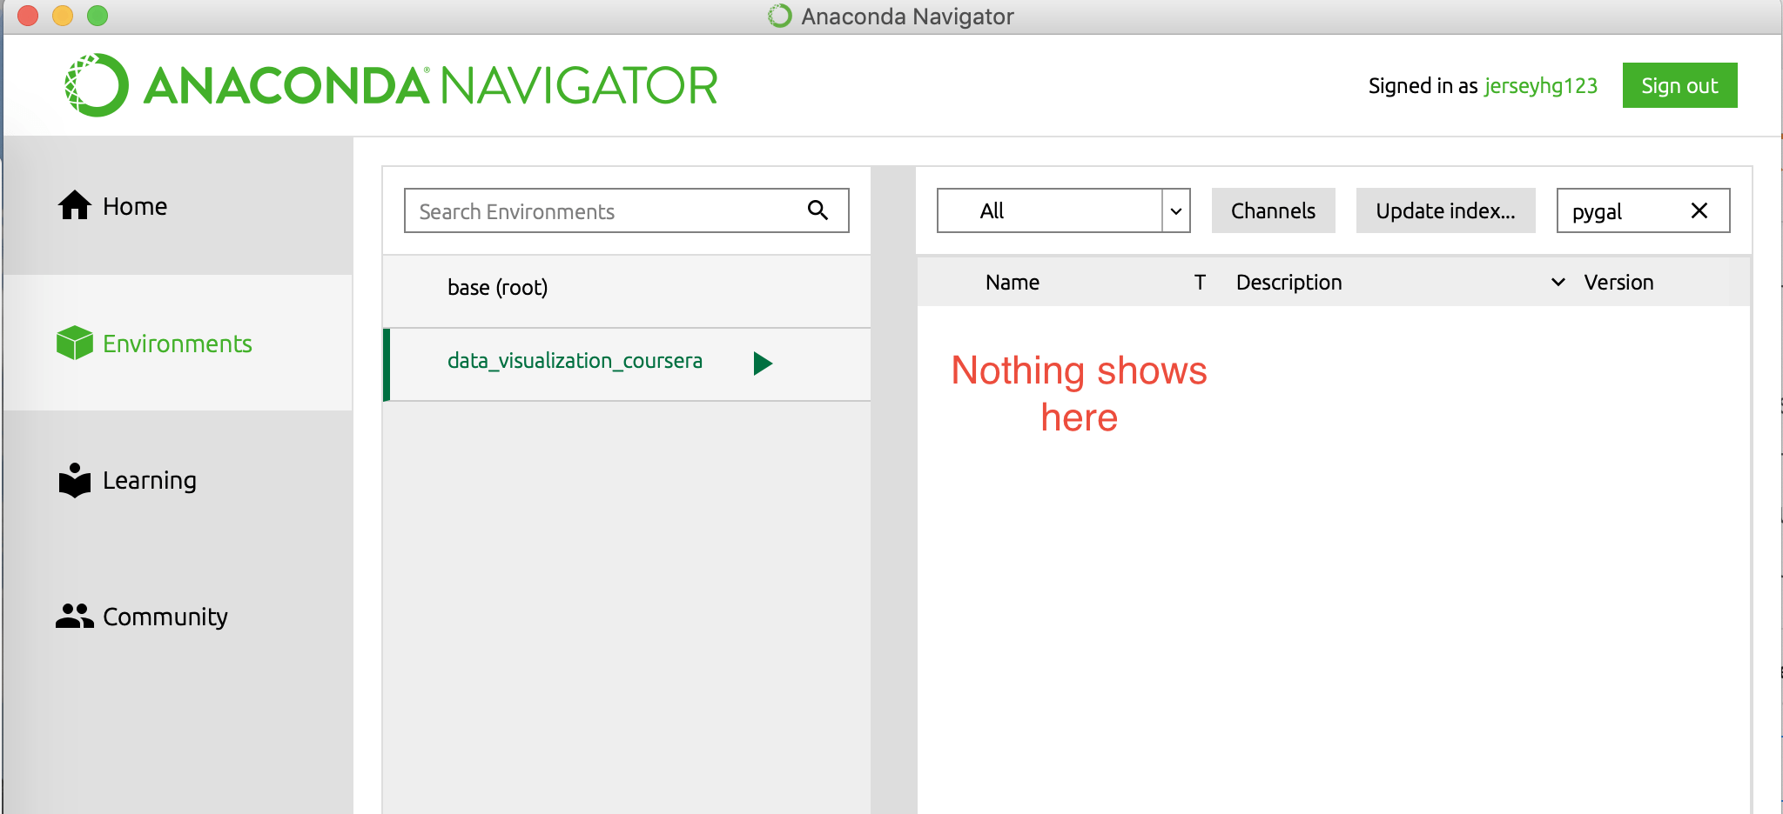Open the Community tab
Image resolution: width=1783 pixels, height=814 pixels.
pos(178,617)
